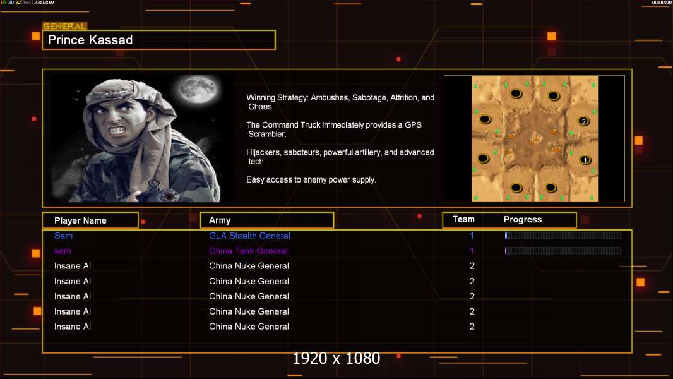Click the 00:00:00 timer readout
673x379 pixels.
pos(662,3)
